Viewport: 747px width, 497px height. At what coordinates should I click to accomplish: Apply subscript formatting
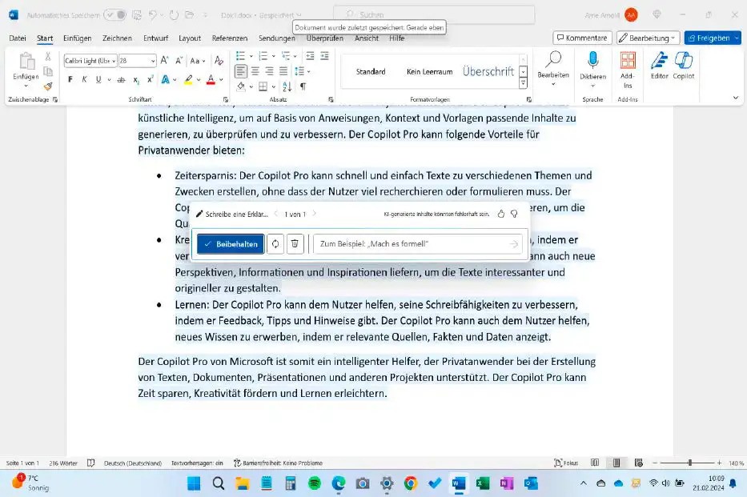pos(135,80)
